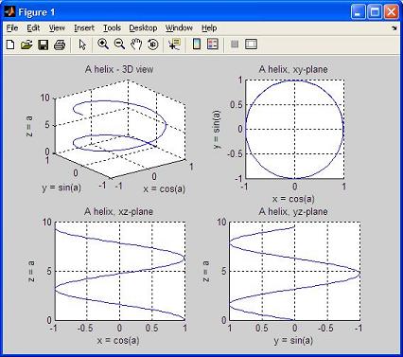Screen dimensions: 403x357
Task: Open the View menu
Action: pyautogui.click(x=57, y=28)
